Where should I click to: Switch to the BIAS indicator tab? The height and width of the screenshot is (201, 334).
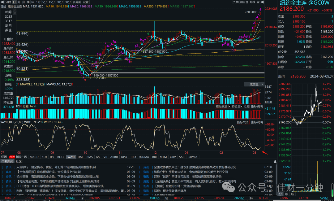90,157
